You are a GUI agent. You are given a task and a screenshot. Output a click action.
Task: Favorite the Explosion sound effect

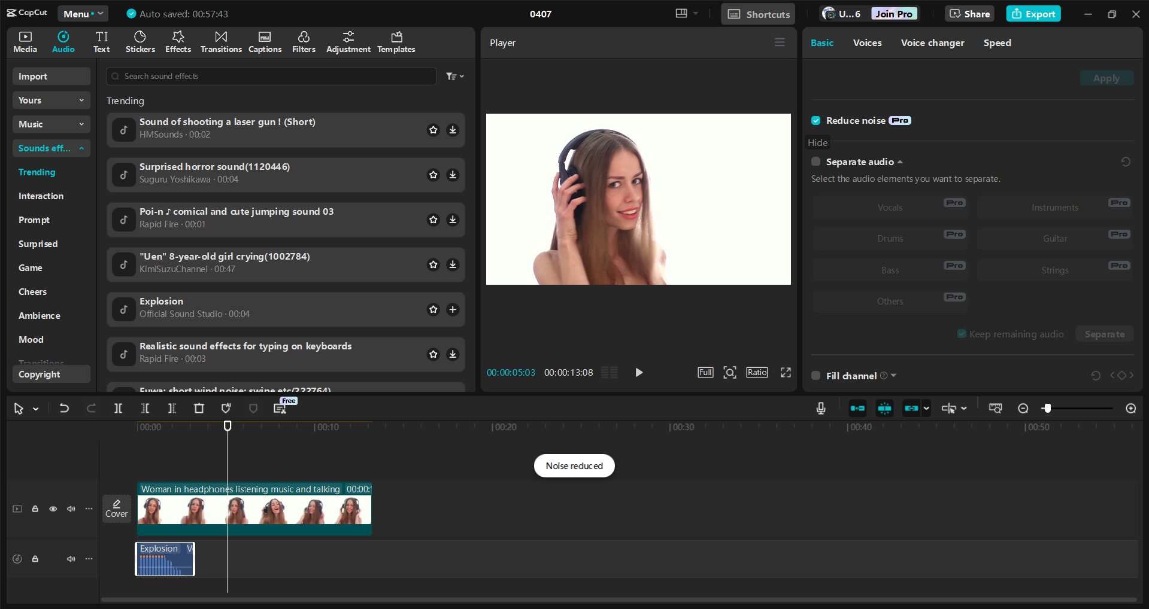pyautogui.click(x=433, y=309)
